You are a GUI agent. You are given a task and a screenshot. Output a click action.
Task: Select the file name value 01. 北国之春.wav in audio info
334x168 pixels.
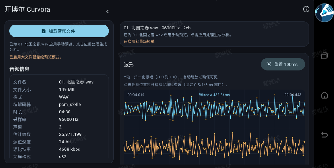[76, 82]
